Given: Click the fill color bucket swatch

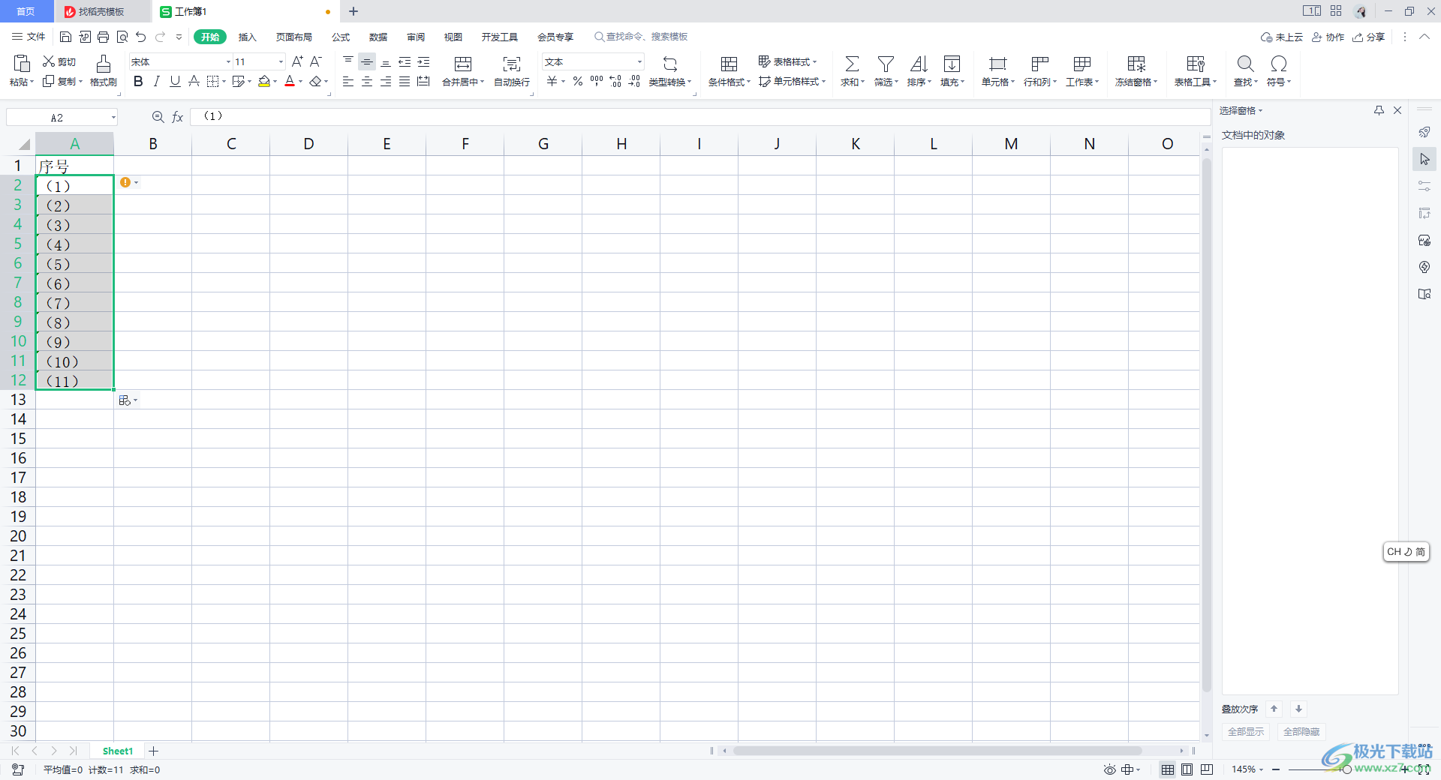Looking at the screenshot, I should tap(263, 81).
